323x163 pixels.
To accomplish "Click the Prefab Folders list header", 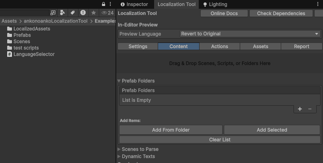I will coord(220,90).
